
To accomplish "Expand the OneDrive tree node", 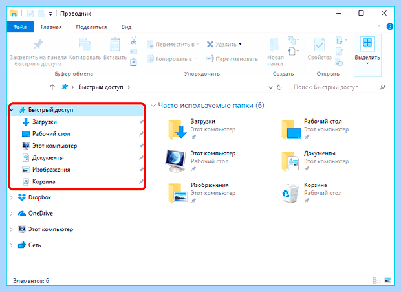I will 11,214.
